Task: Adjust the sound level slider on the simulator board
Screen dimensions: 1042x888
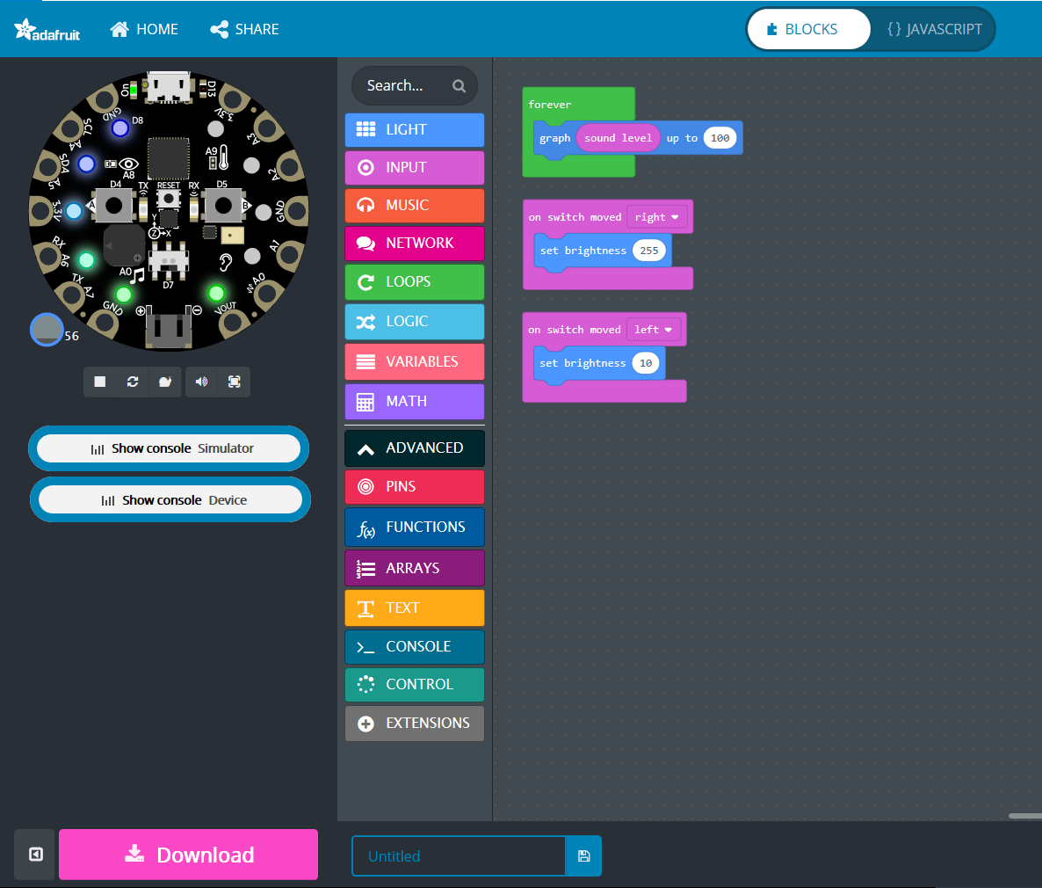Action: [x=47, y=330]
